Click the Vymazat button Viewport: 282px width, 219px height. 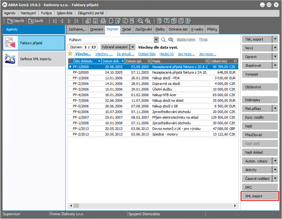tap(260, 74)
